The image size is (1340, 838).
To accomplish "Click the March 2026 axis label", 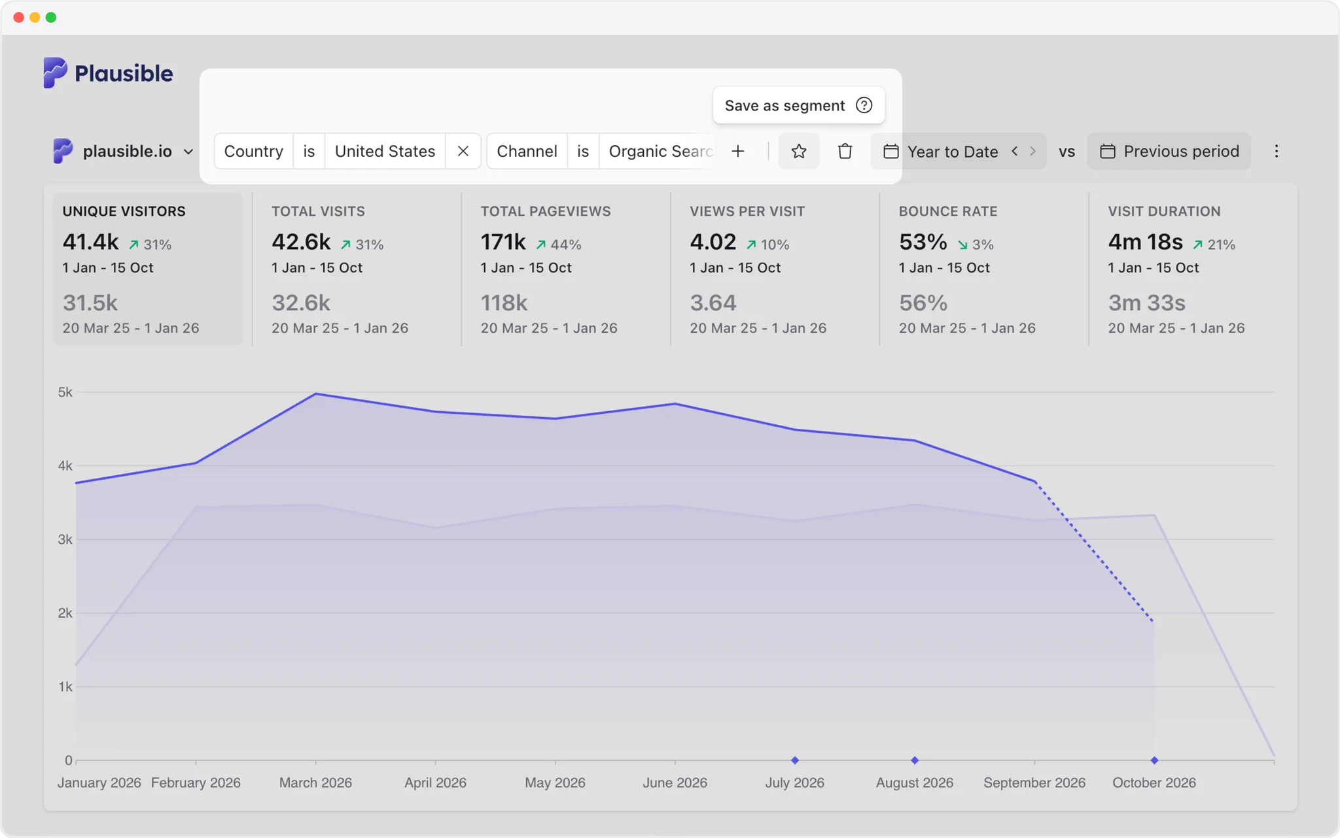I will pos(315,782).
